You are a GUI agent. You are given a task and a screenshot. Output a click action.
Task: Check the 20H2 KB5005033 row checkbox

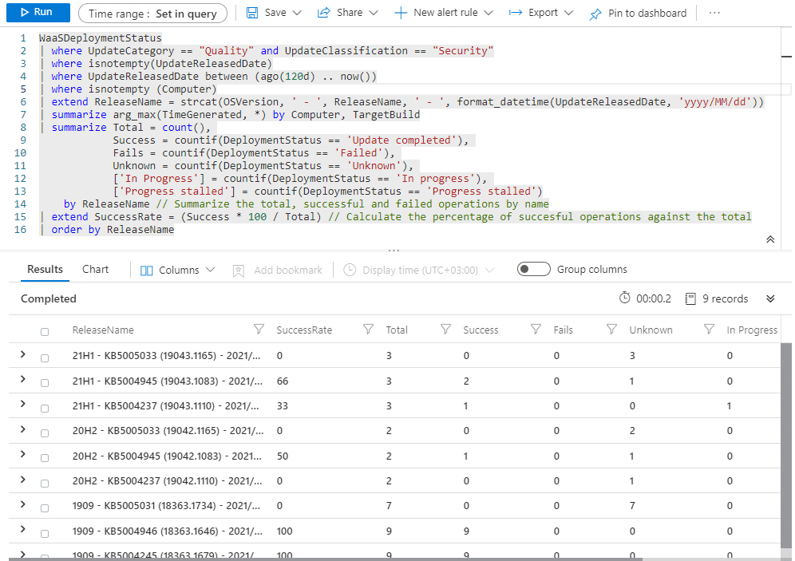(x=45, y=433)
